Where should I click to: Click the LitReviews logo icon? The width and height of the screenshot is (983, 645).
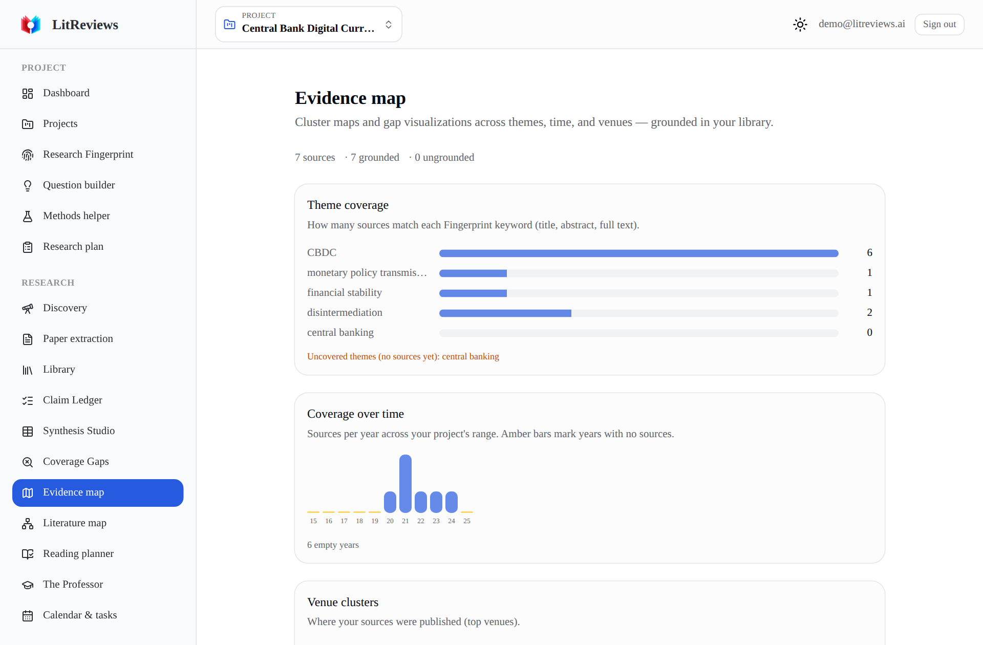(31, 25)
